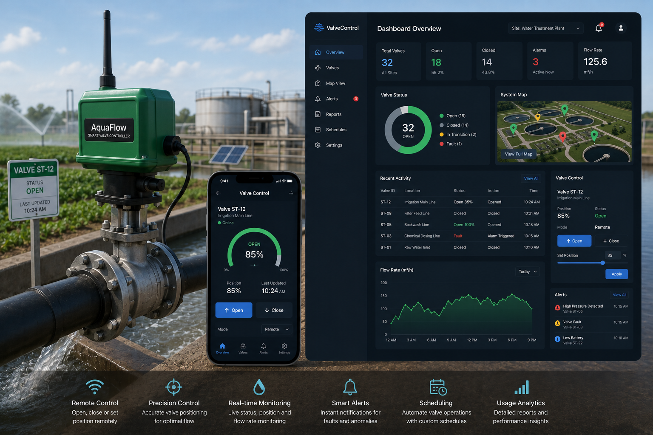Click the Schedules calendar icon in sidebar
The image size is (653, 435).
pyautogui.click(x=318, y=130)
